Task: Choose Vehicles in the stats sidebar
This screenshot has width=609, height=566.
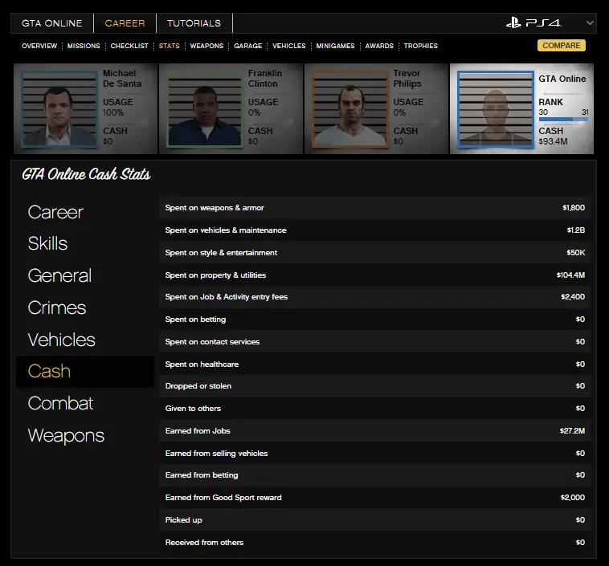Action: click(x=61, y=340)
